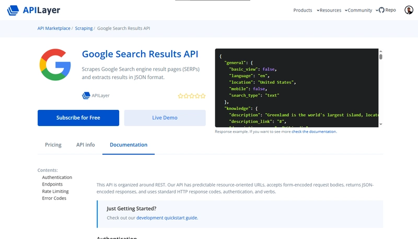
Task: Click the GitHub Repo icon
Action: coord(381,10)
